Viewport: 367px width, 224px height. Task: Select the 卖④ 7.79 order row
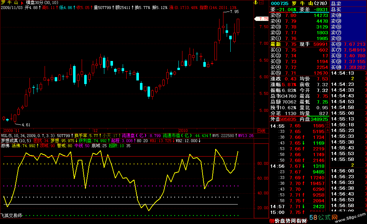tap(299, 21)
